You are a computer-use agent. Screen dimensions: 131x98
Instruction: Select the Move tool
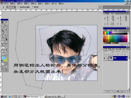(x=6, y=25)
